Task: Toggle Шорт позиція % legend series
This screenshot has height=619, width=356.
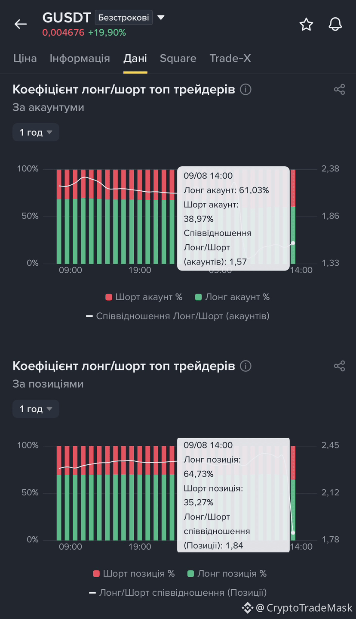Action: click(134, 573)
